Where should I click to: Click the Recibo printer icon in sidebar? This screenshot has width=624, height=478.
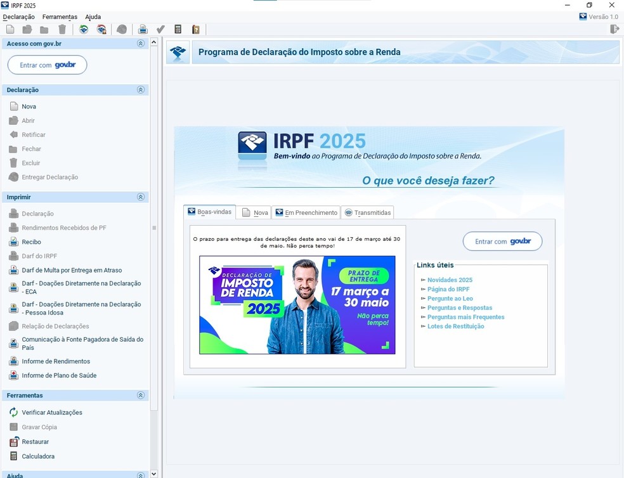click(x=14, y=242)
